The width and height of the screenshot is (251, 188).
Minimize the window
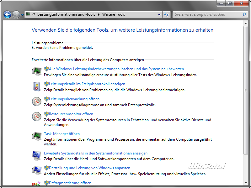tap(222, 3)
